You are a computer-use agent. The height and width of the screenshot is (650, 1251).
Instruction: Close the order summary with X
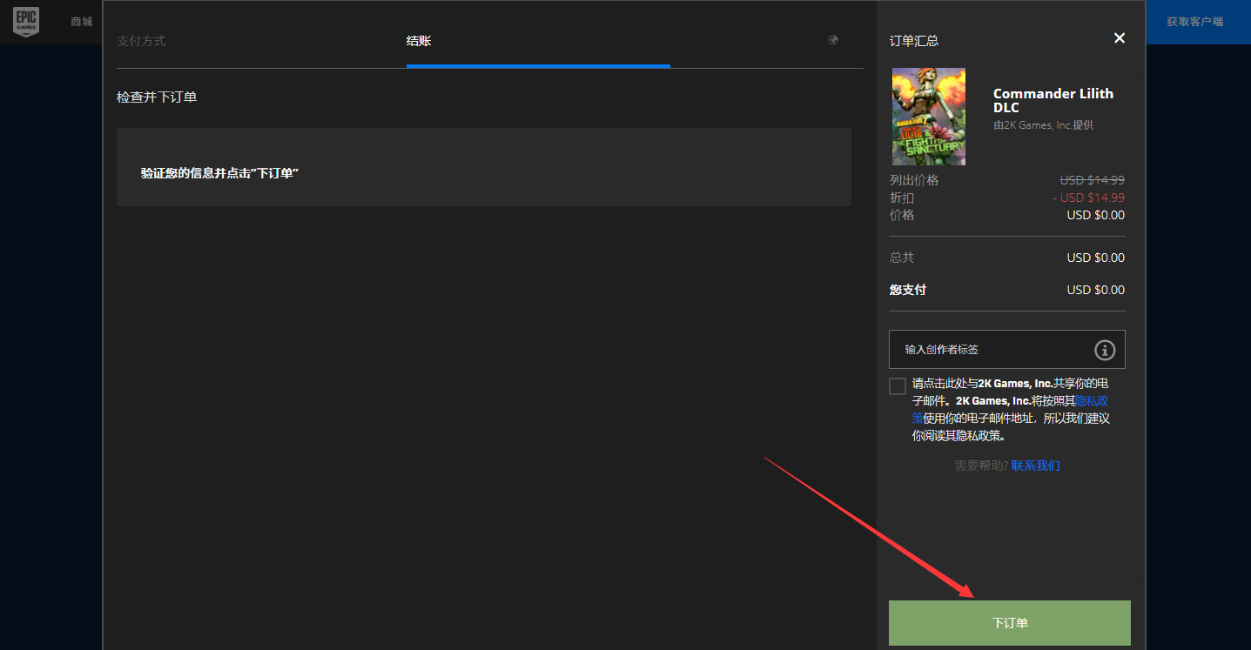click(1120, 37)
